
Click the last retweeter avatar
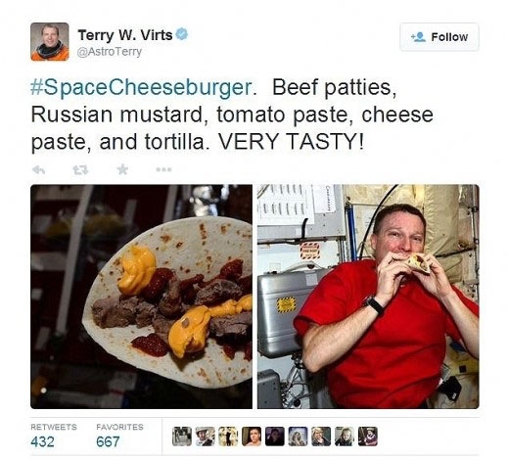368,437
